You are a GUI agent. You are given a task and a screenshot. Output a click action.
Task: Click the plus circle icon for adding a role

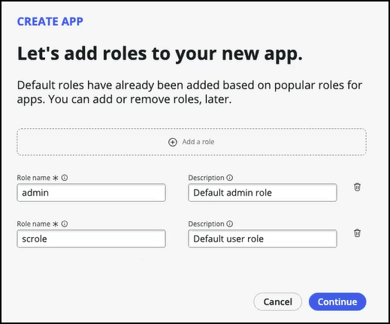point(173,142)
